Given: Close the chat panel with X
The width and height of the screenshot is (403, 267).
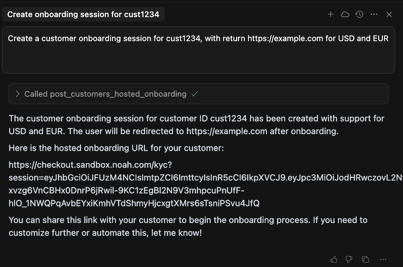Looking at the screenshot, I should point(389,15).
